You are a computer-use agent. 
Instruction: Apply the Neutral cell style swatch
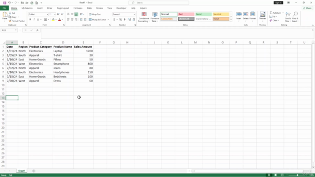click(x=220, y=14)
